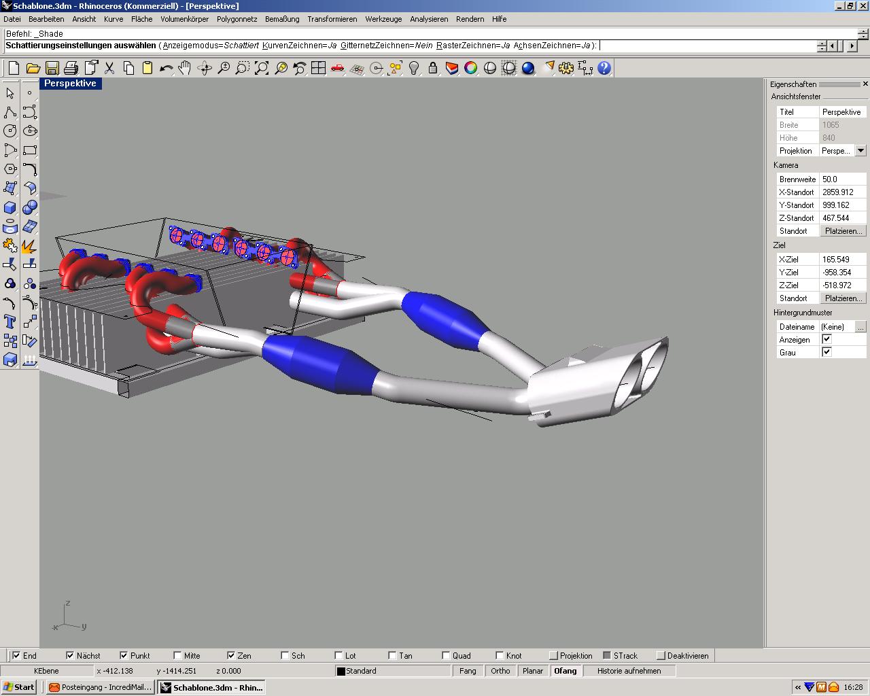Select the Text tool icon

click(10, 321)
